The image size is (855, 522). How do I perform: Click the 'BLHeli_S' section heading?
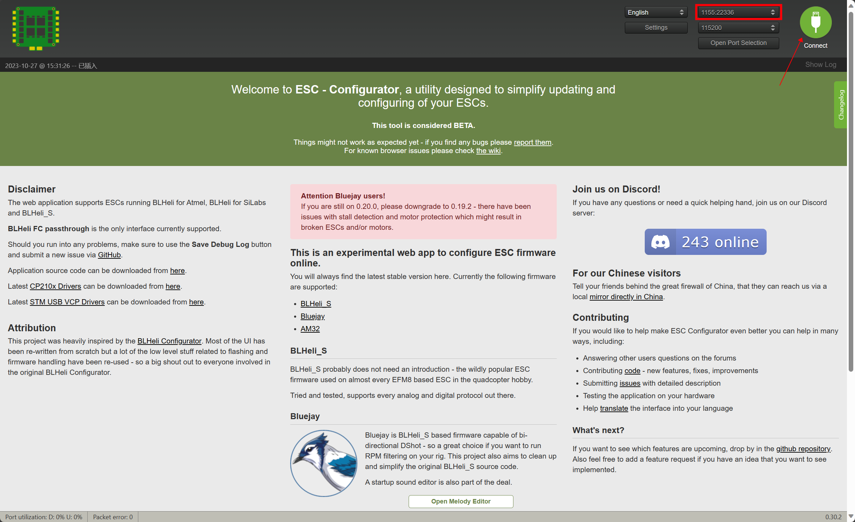(x=308, y=350)
